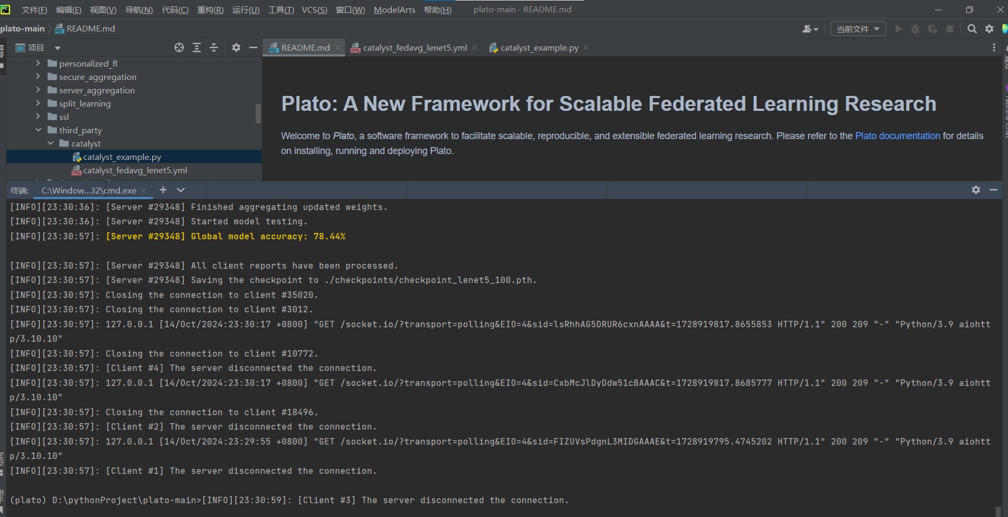
Task: Click the Expand All icon in project panel
Action: 197,48
